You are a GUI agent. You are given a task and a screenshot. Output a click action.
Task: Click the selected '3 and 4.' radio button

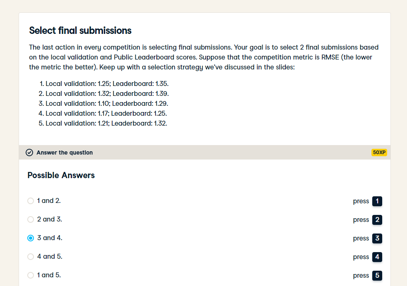[x=31, y=238]
